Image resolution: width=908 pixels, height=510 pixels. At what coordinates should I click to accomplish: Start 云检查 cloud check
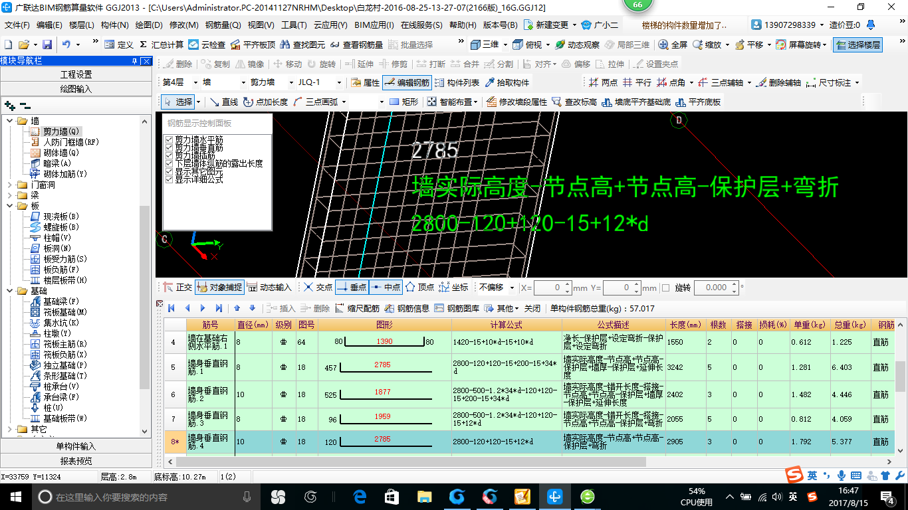[207, 44]
